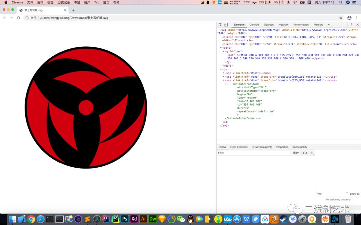
Task: Open the Memory tab
Action: click(318, 25)
